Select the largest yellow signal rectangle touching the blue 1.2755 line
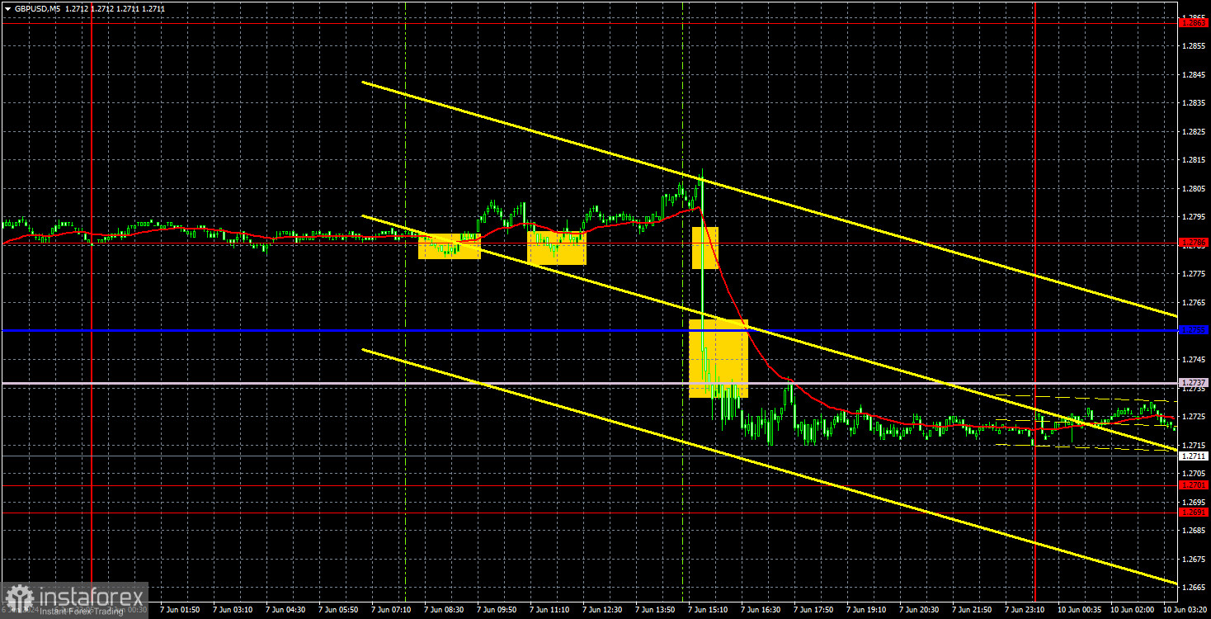This screenshot has width=1211, height=619. [x=719, y=358]
